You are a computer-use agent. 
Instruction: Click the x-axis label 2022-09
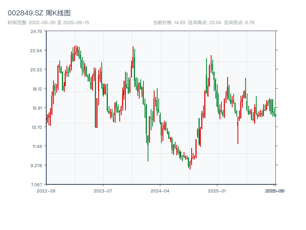pos(46,191)
